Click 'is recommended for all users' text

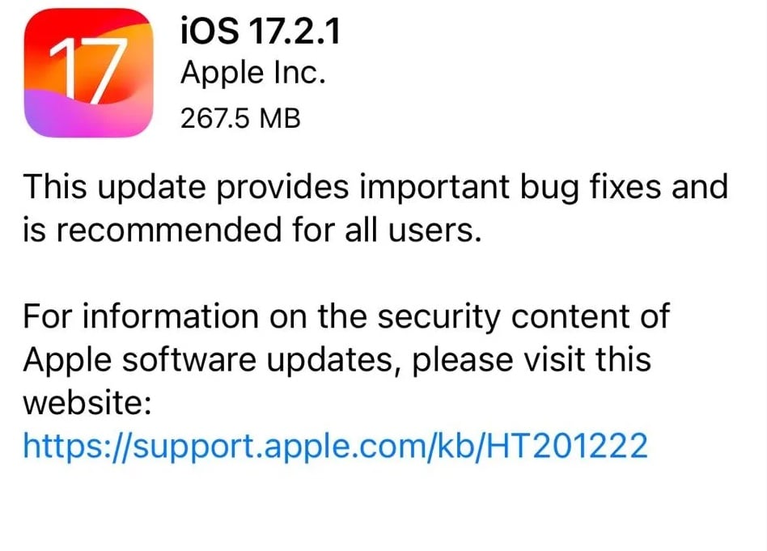[252, 230]
